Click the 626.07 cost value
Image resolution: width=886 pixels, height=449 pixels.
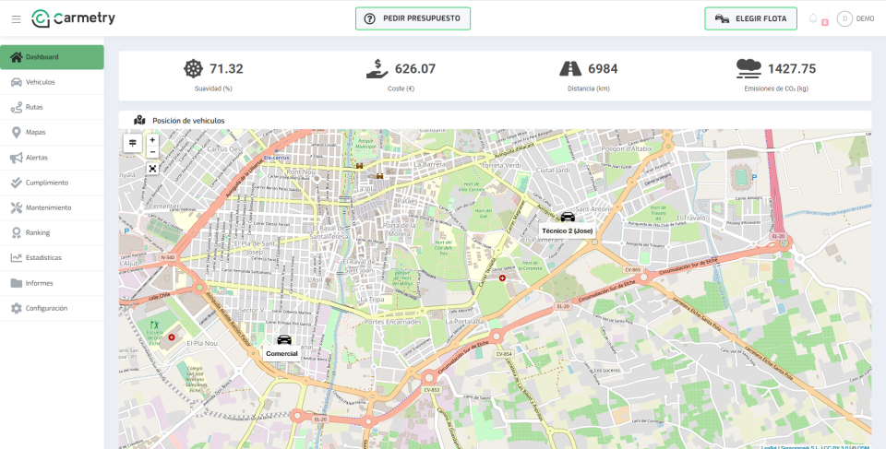click(x=415, y=69)
